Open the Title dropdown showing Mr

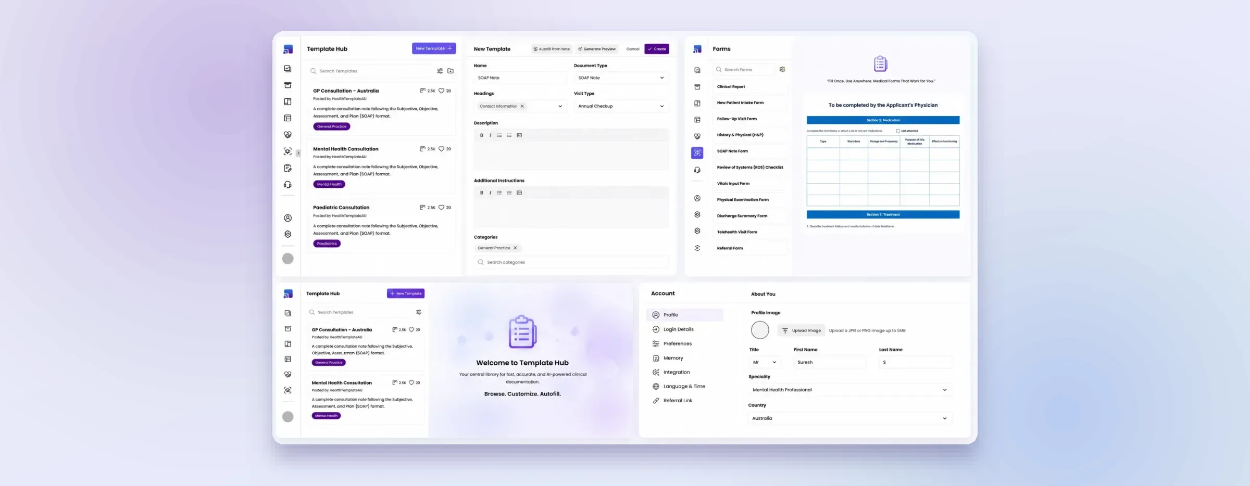[x=765, y=362]
